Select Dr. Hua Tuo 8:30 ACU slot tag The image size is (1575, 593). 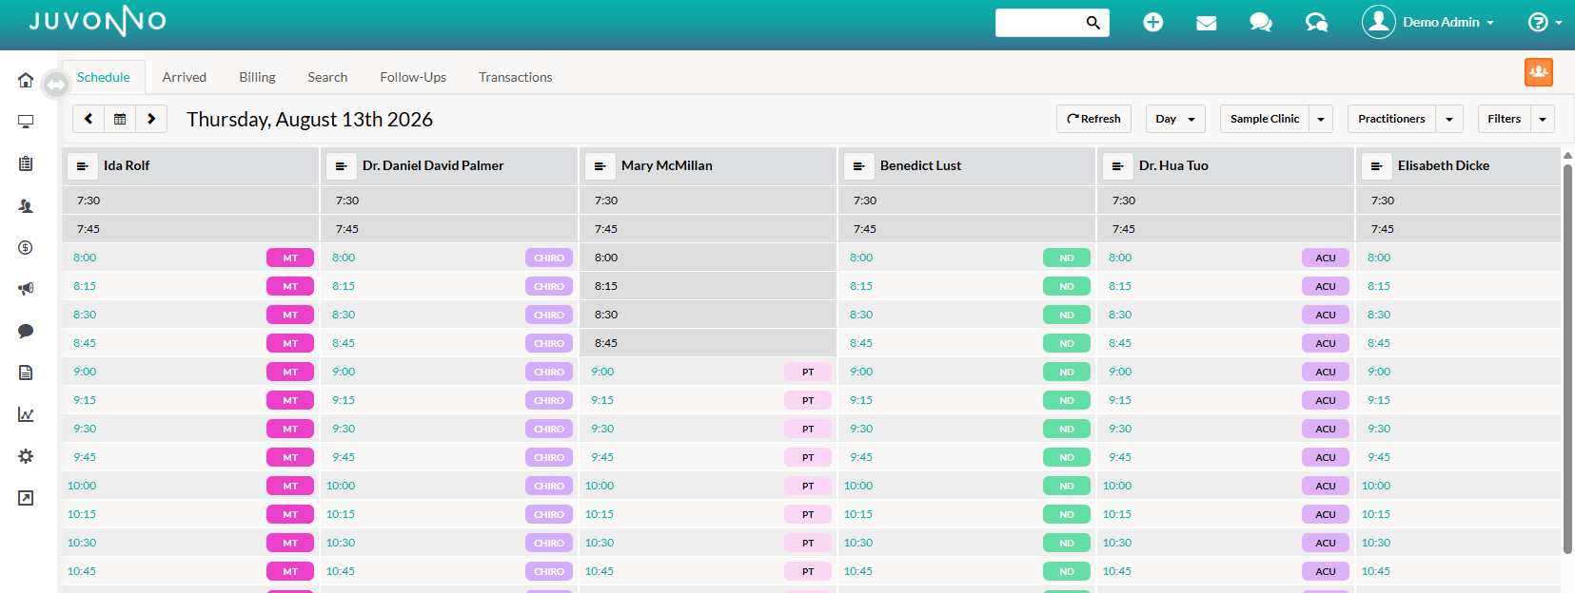click(x=1326, y=315)
